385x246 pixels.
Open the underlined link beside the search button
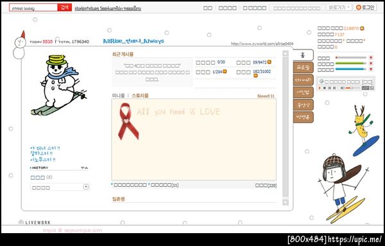tap(108, 9)
